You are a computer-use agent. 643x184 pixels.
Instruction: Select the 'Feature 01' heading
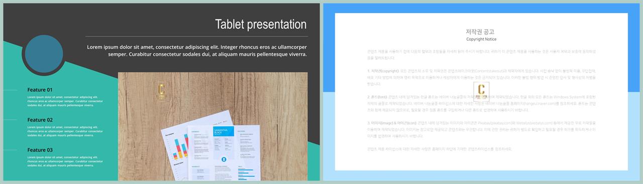(40, 90)
